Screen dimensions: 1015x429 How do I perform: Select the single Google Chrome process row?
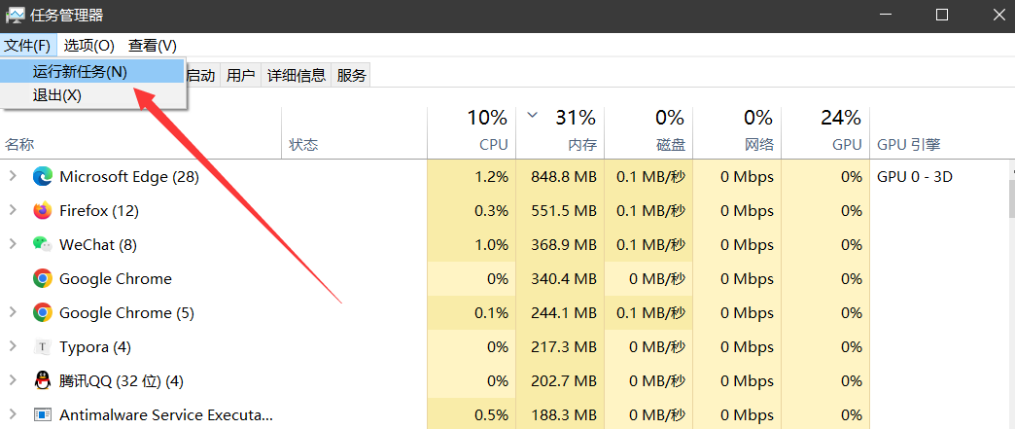(x=116, y=278)
